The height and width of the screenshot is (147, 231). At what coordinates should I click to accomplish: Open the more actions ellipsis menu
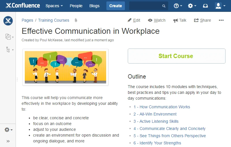[x=221, y=20]
